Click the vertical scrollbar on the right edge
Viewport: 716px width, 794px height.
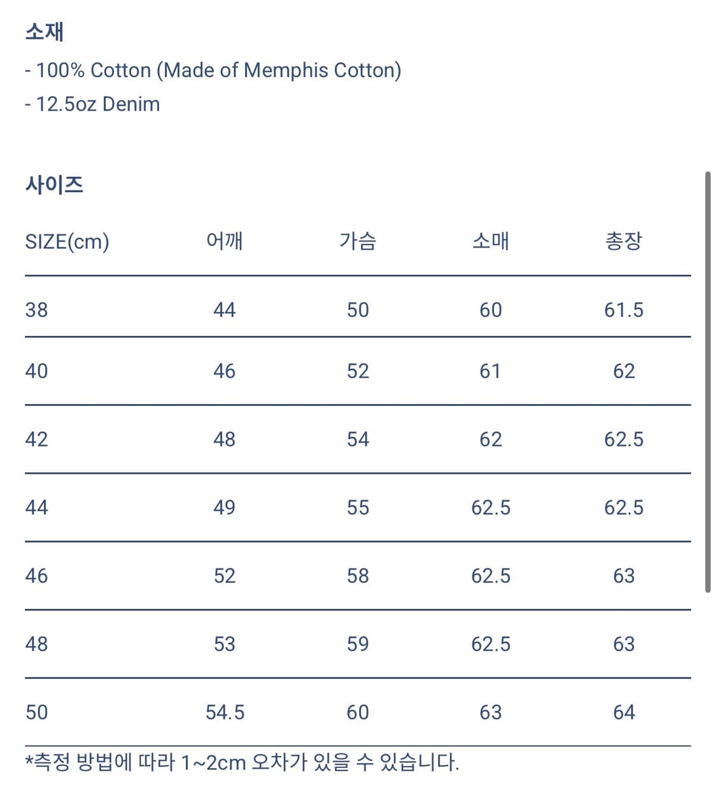pos(707,382)
